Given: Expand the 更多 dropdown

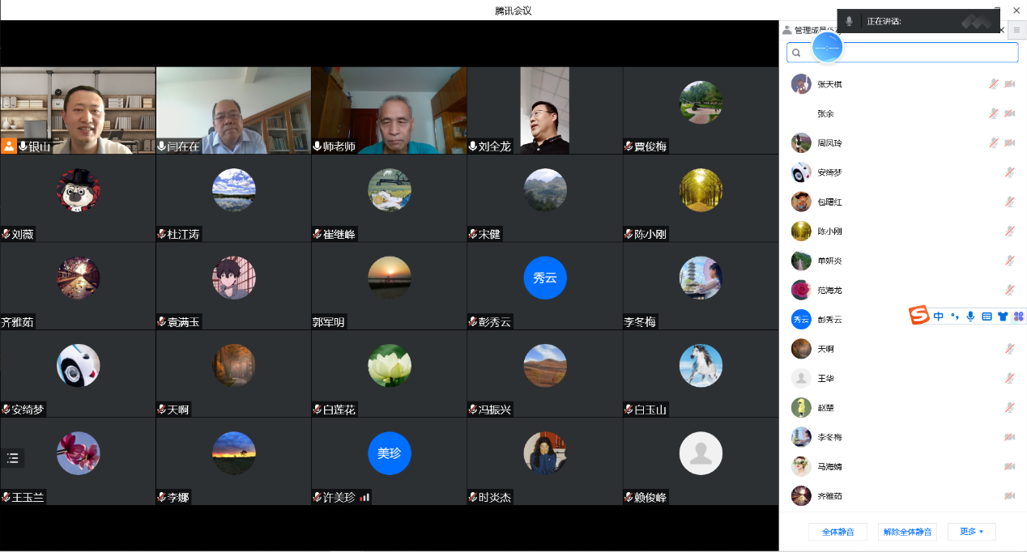Looking at the screenshot, I should pyautogui.click(x=971, y=532).
